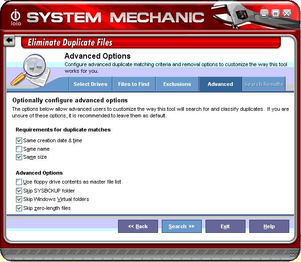Open the Files to Find tab
301x262 pixels.
(x=134, y=84)
